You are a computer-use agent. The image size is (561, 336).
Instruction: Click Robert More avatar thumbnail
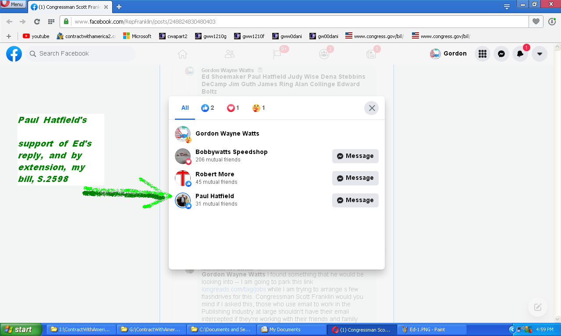(x=183, y=178)
